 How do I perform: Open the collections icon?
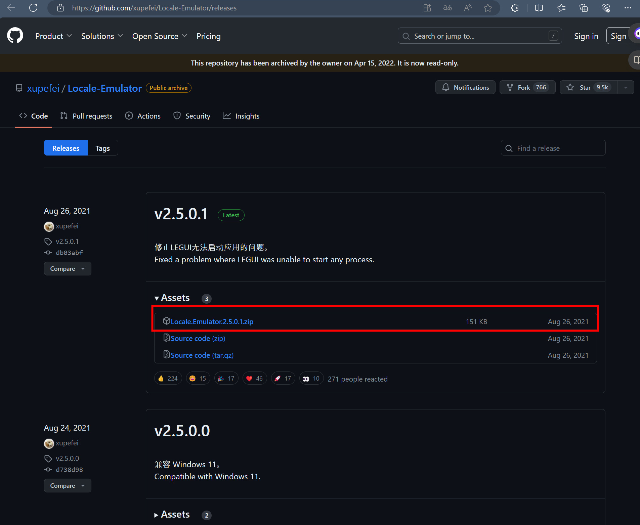click(584, 8)
